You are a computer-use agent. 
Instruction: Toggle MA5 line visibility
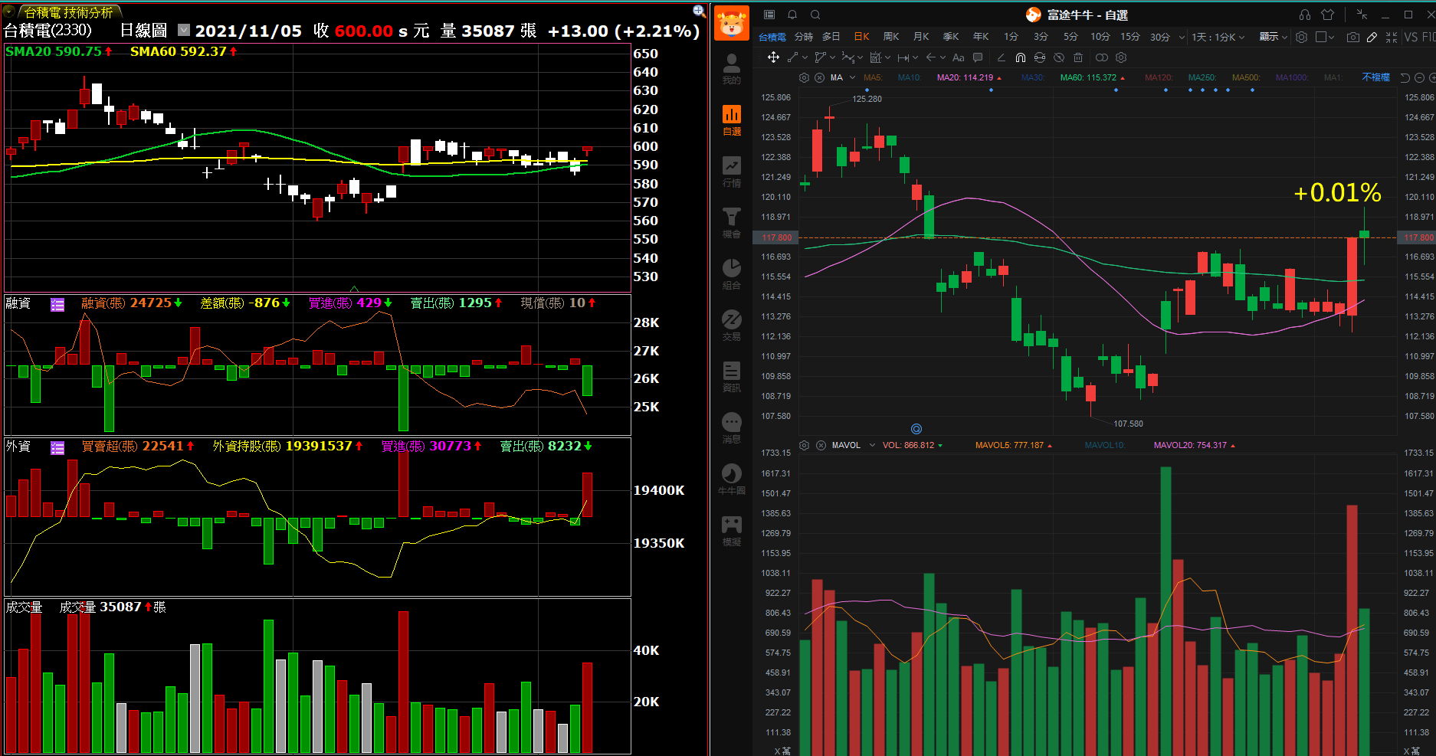(x=873, y=77)
